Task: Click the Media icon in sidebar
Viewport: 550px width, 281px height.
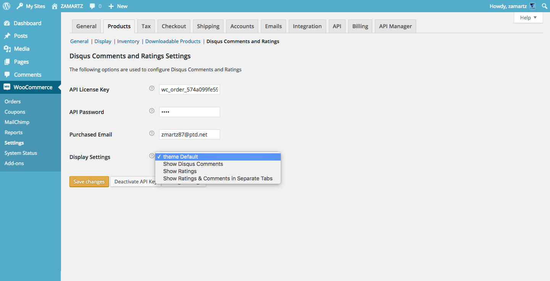Action: [x=7, y=49]
